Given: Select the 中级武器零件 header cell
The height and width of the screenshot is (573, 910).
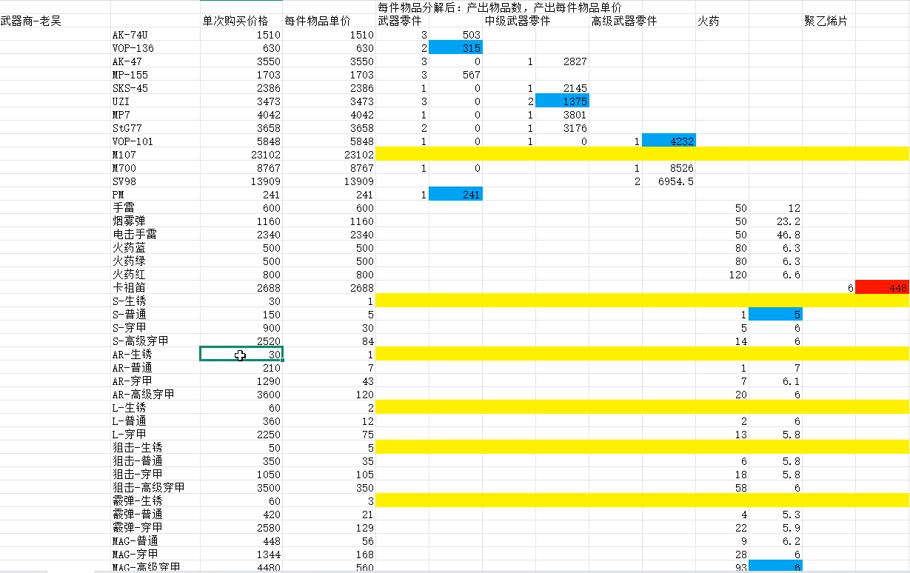Looking at the screenshot, I should (507, 21).
